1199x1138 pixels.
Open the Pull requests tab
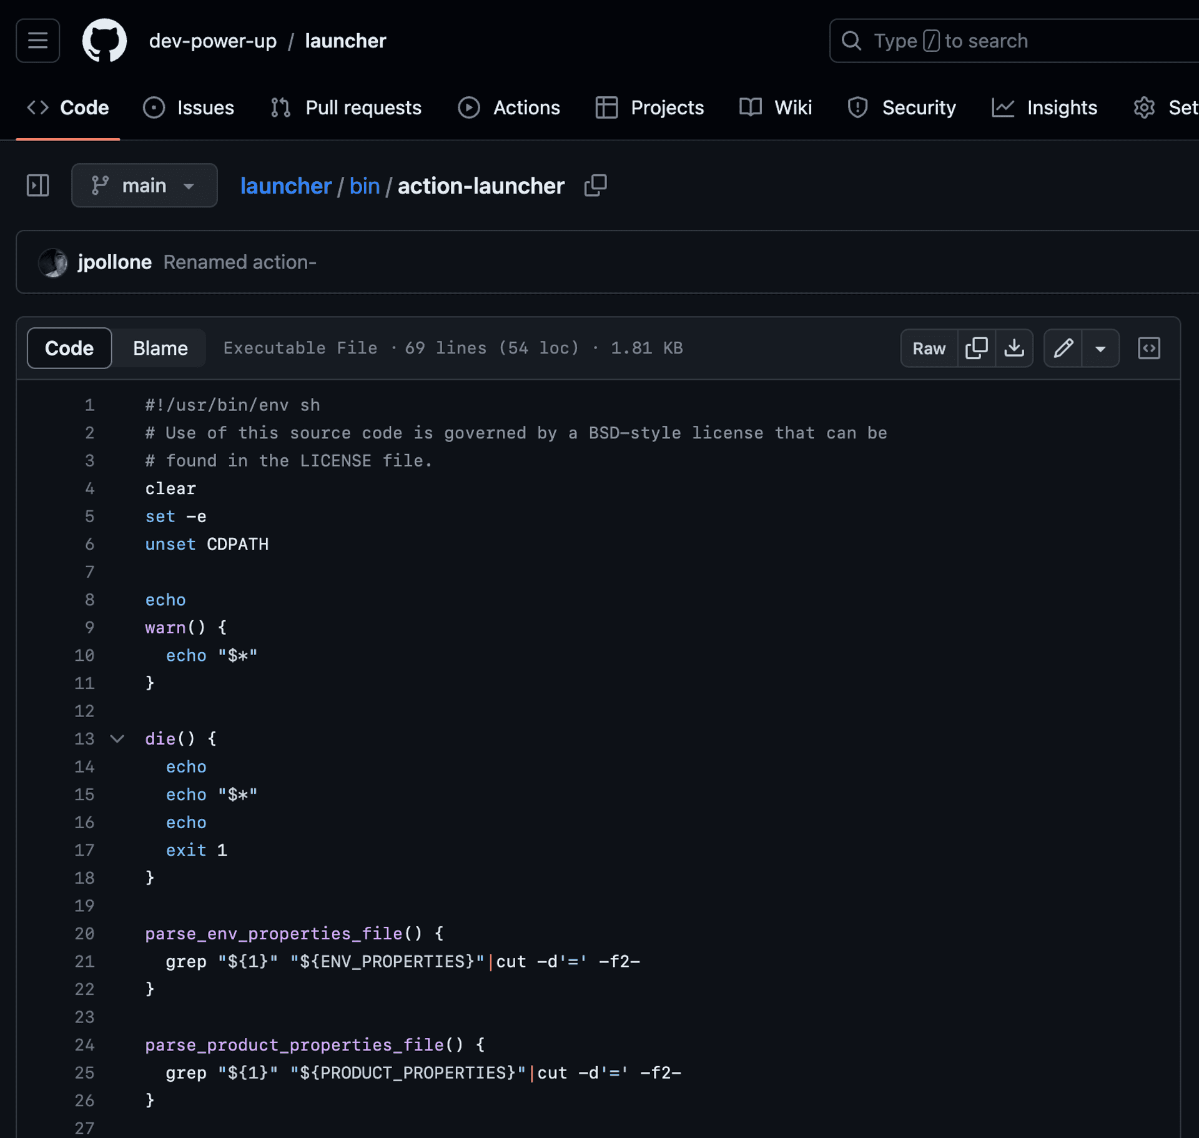346,107
